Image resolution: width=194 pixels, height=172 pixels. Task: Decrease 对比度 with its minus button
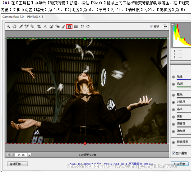[x=173, y=102]
